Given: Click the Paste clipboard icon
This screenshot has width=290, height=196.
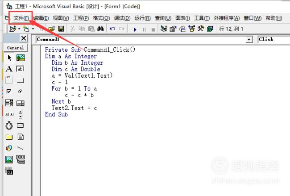Looking at the screenshot, I should [91, 29].
